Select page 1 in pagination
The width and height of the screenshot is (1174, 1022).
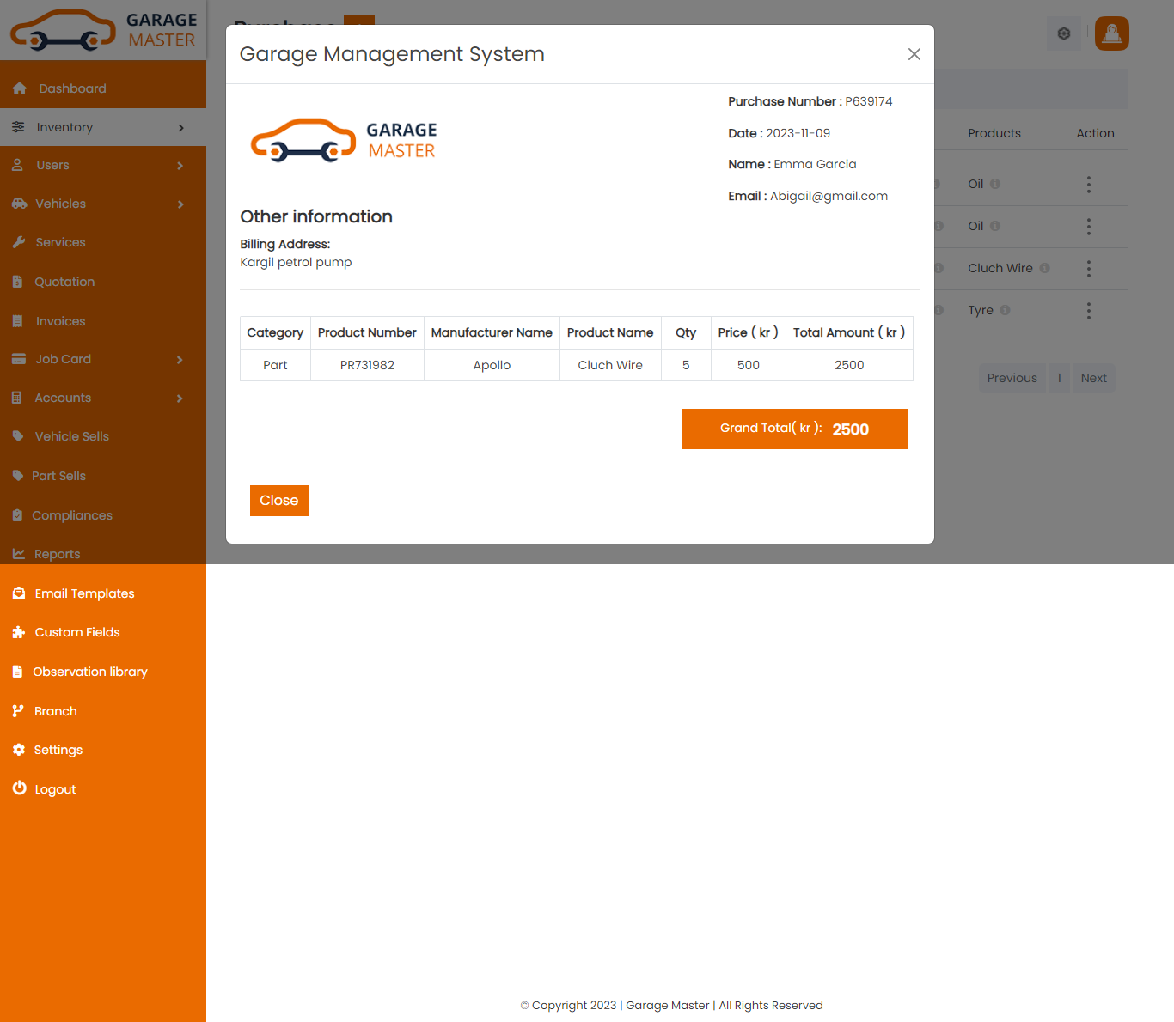(1059, 378)
